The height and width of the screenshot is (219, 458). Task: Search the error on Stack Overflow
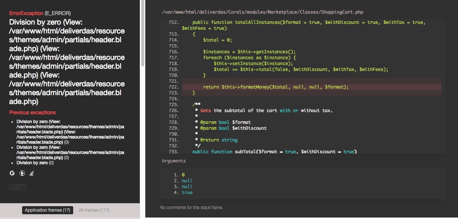(x=32, y=173)
